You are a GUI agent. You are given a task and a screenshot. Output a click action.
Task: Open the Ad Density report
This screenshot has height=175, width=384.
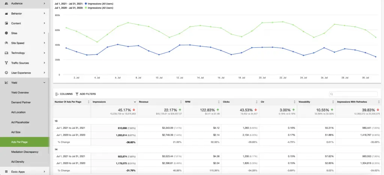click(x=18, y=162)
